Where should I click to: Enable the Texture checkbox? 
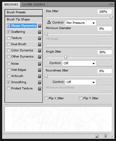[8, 38]
